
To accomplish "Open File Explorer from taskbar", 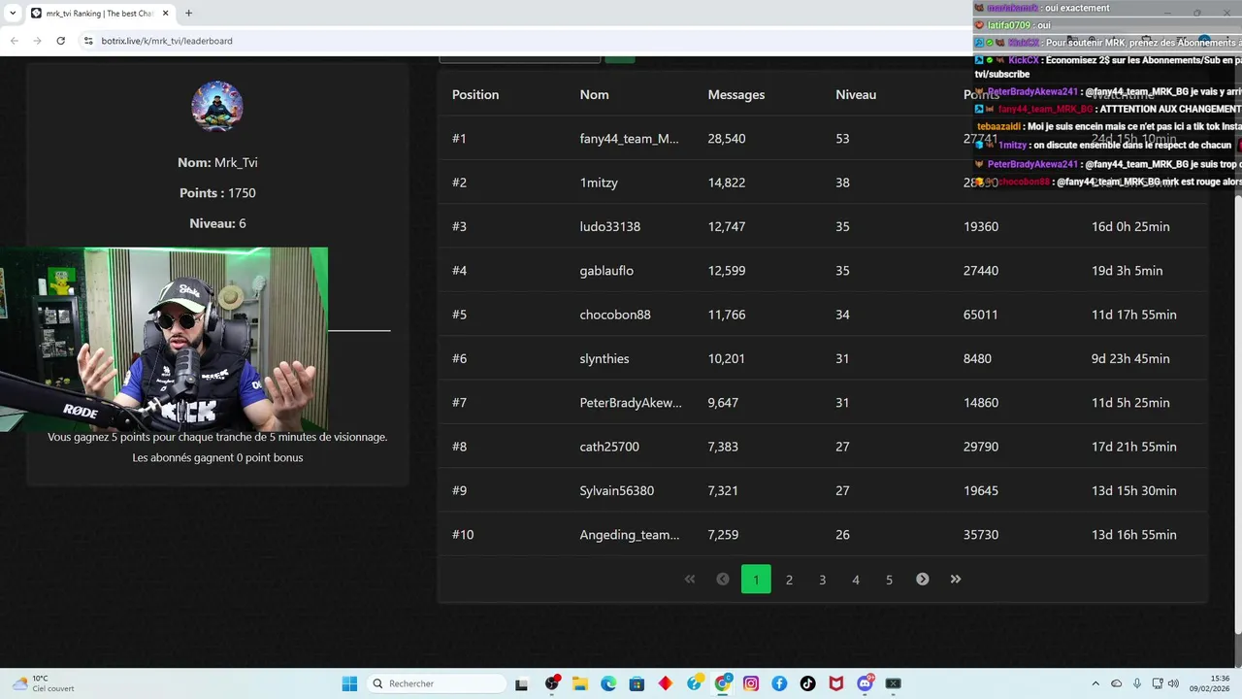I will point(580,683).
